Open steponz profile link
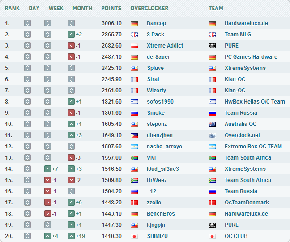290x242 pixels. tap(157, 124)
